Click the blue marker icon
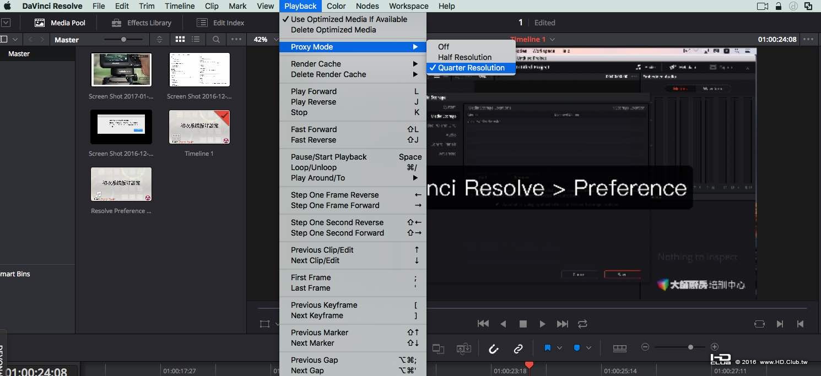 [577, 348]
